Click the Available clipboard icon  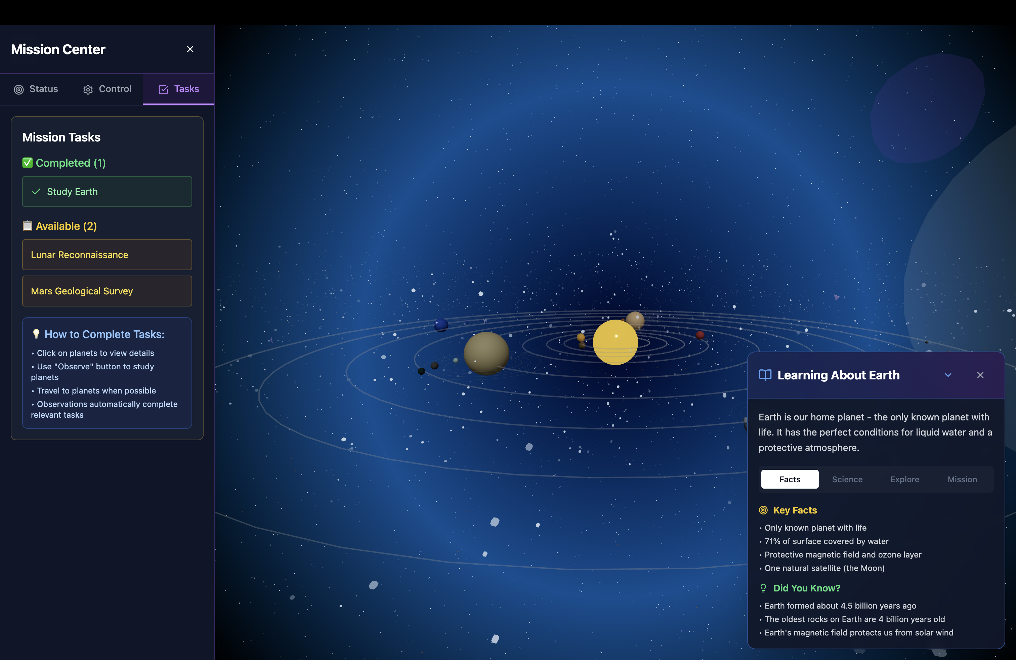coord(27,226)
